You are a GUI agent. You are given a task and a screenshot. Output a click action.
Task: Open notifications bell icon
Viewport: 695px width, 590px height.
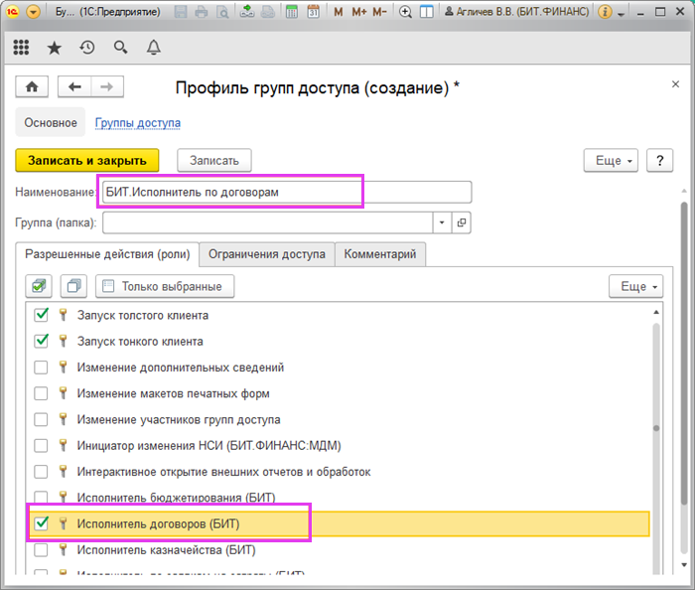(x=153, y=47)
